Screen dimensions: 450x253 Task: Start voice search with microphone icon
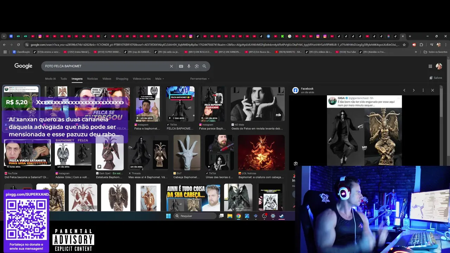189,66
